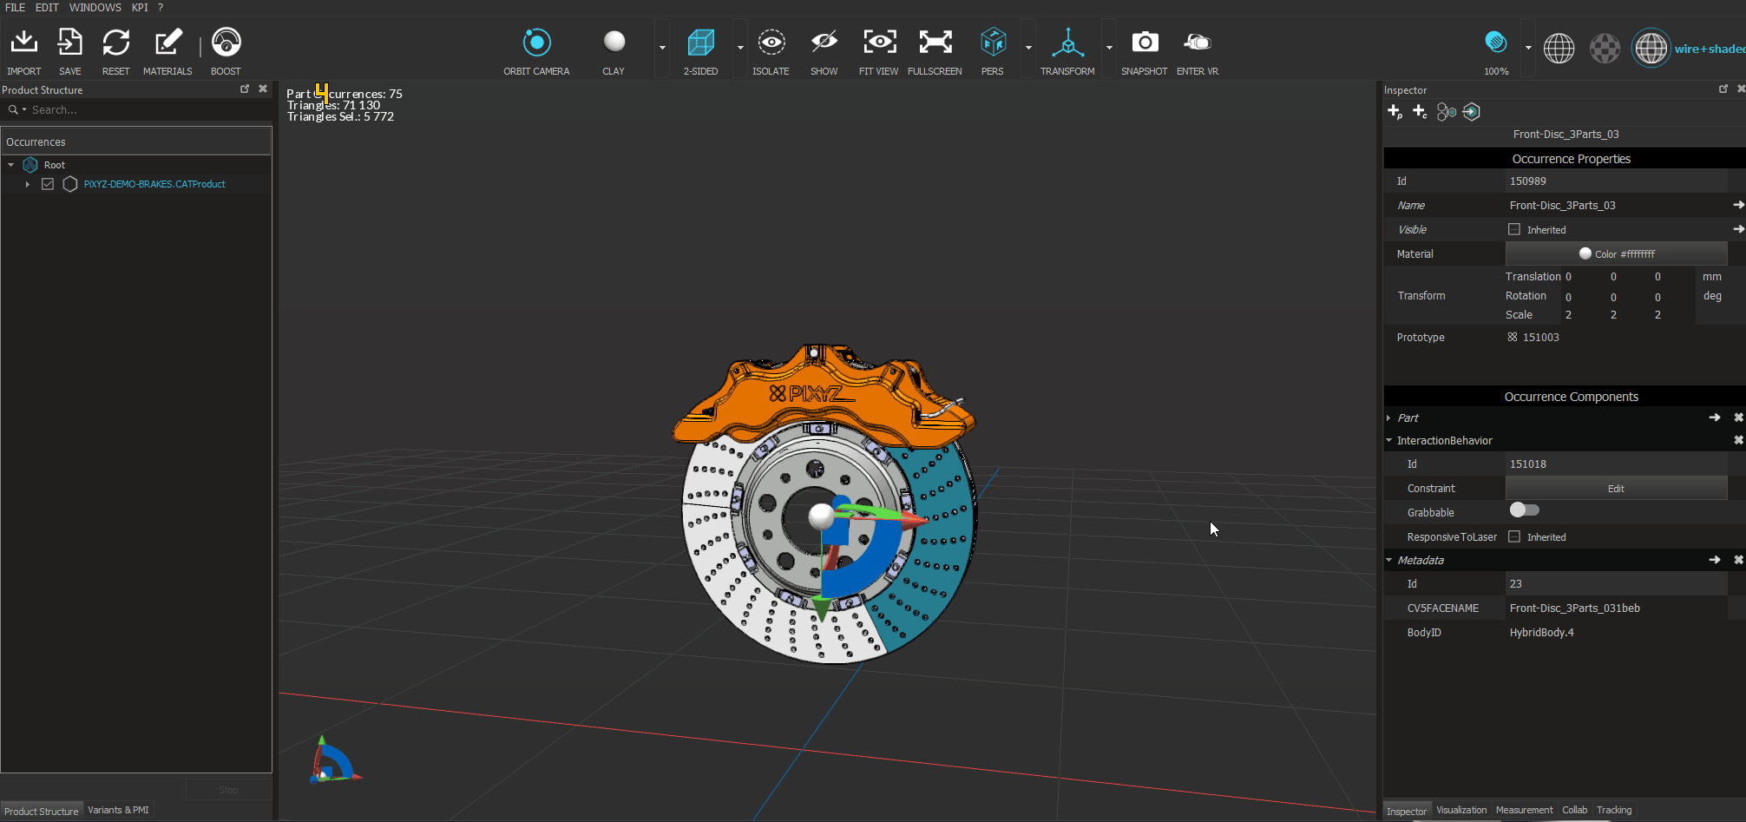Click the Pers perspective camera icon

point(993,42)
